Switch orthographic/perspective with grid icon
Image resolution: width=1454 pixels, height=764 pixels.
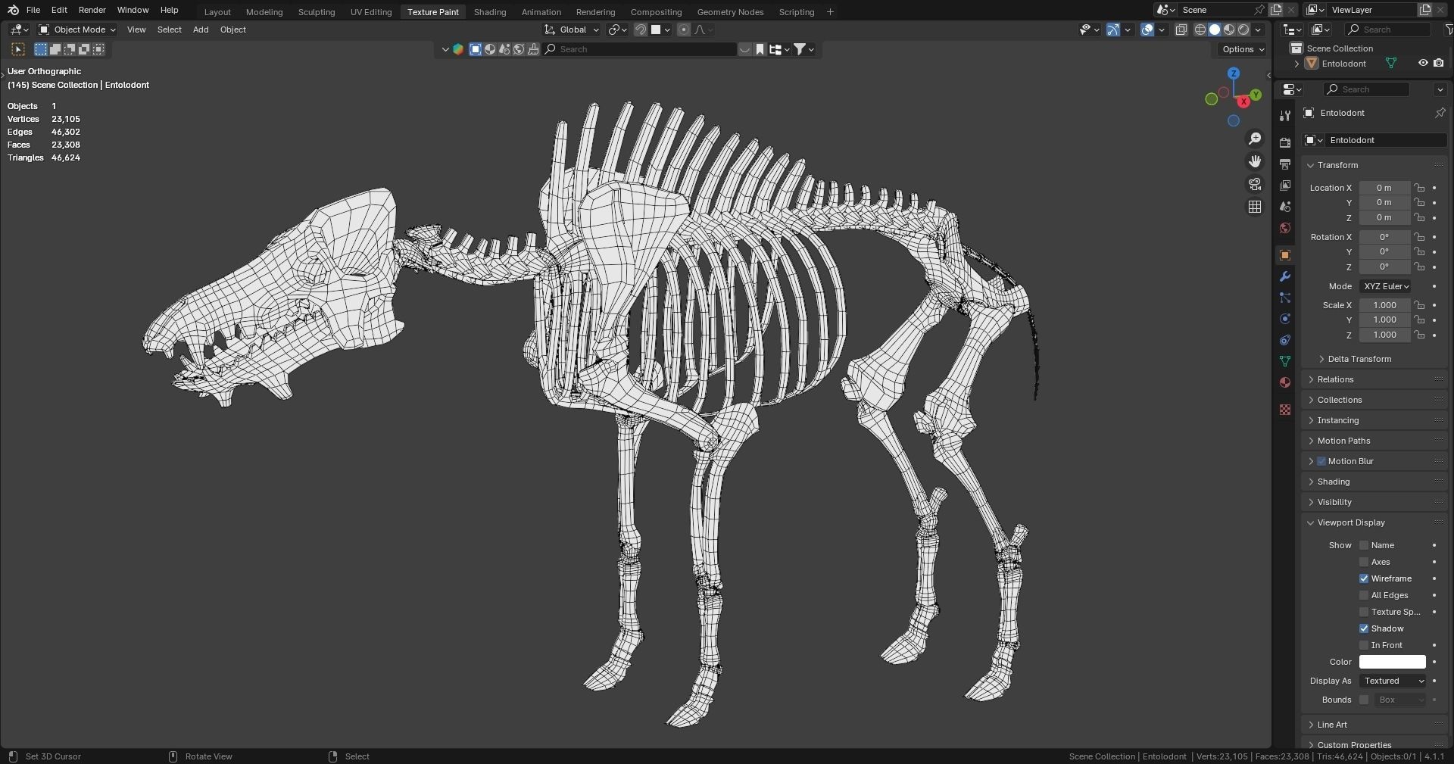click(x=1255, y=207)
